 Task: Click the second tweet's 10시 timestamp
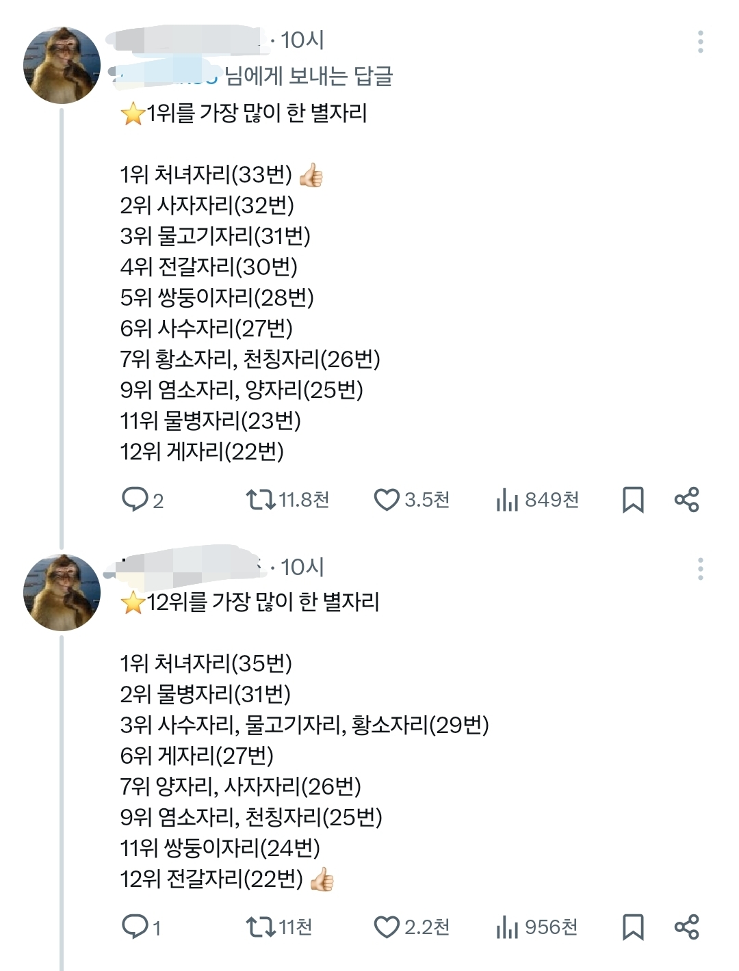(x=302, y=567)
